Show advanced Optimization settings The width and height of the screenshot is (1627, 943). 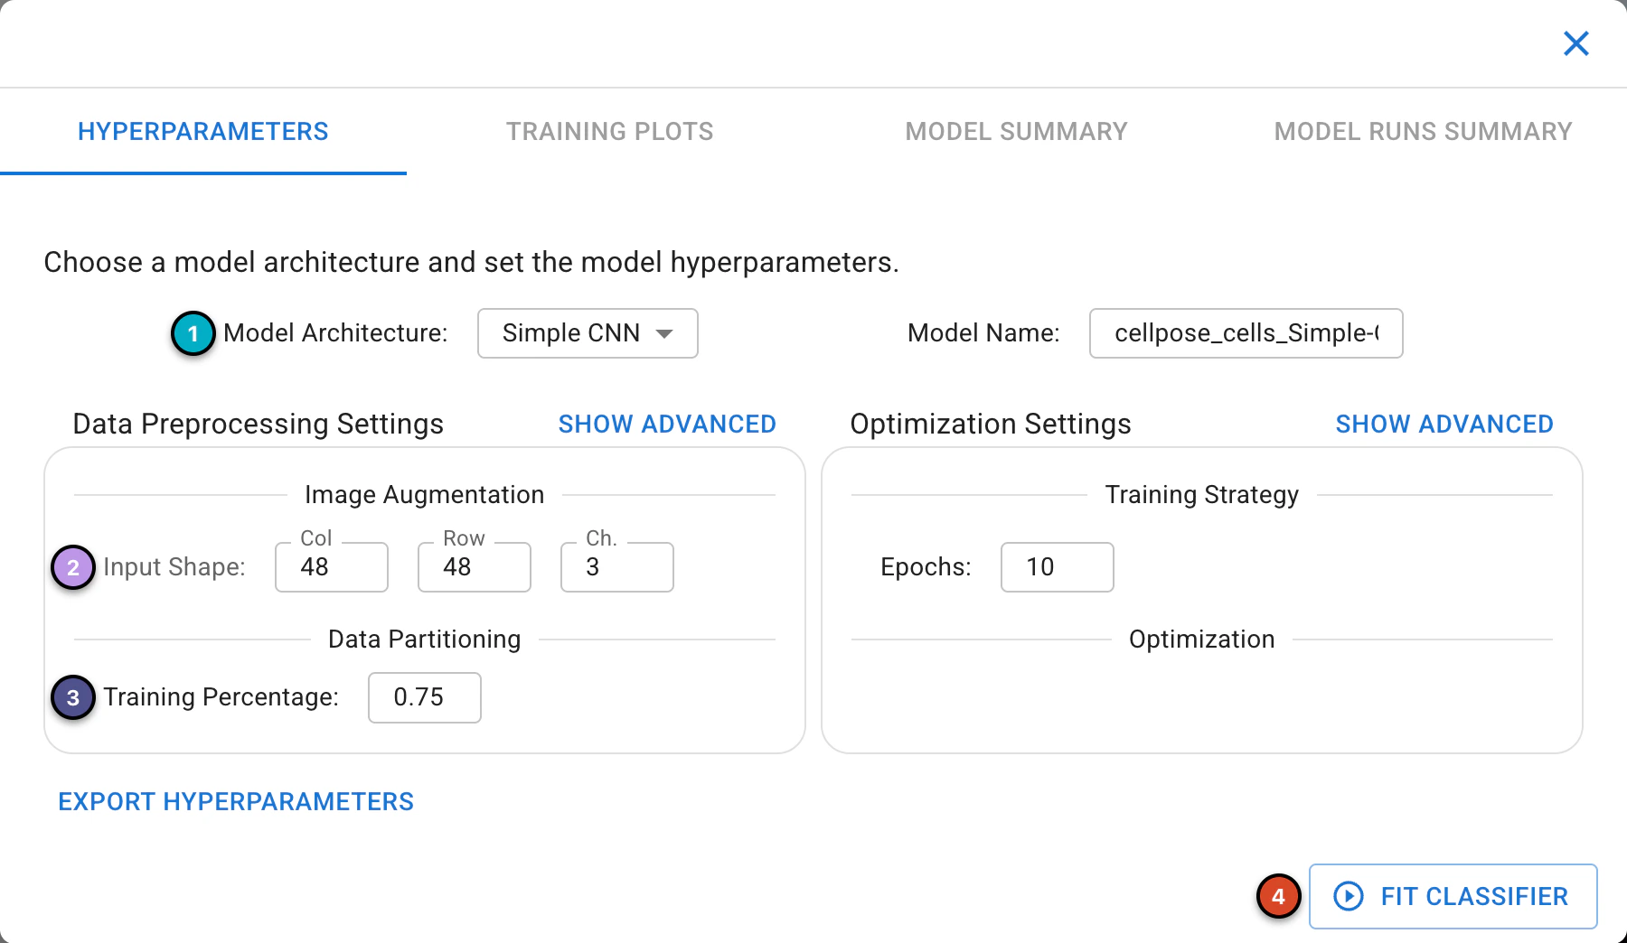click(x=1444, y=424)
